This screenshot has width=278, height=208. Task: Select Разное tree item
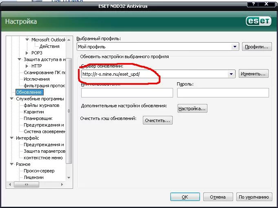[23, 164]
